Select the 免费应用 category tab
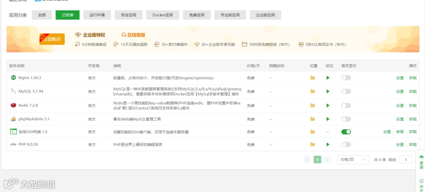Screen dimensions: 425x192 [197, 15]
